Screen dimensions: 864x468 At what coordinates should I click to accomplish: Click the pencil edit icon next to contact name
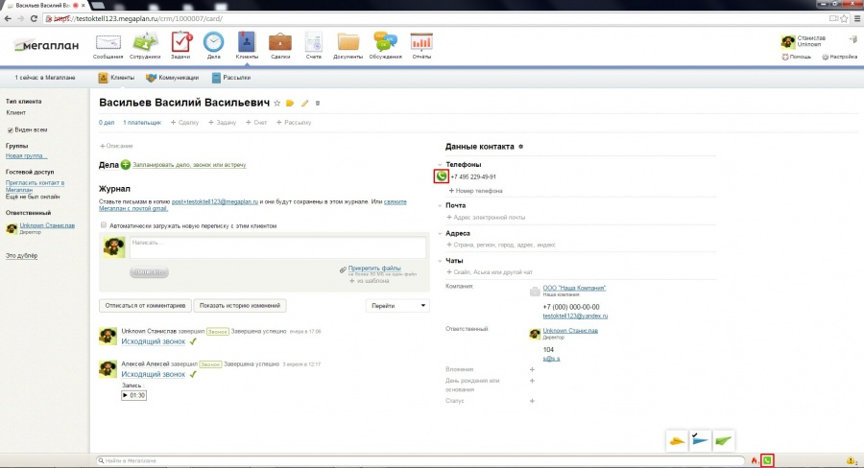304,103
